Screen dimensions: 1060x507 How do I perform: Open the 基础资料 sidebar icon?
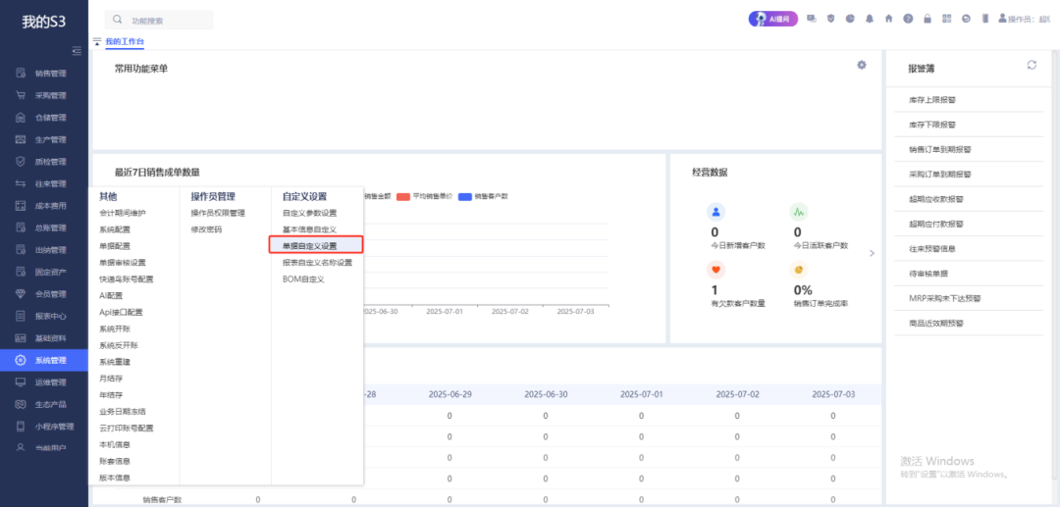click(x=21, y=337)
